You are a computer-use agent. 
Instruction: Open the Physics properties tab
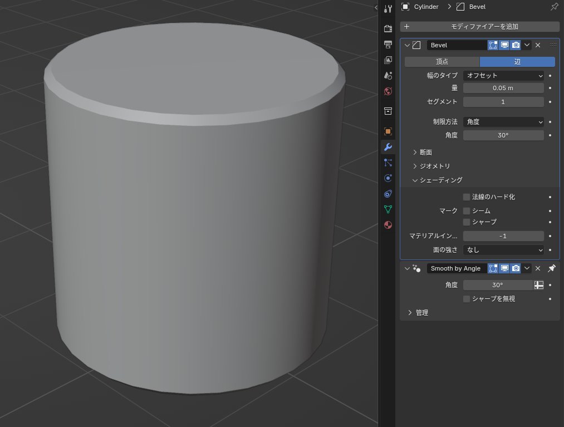388,178
